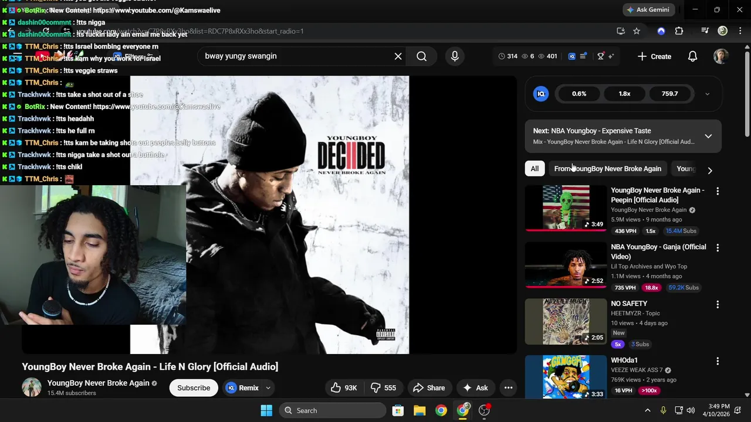Viewport: 751px width, 422px height.
Task: Clear the YouTube search box text
Action: point(398,56)
